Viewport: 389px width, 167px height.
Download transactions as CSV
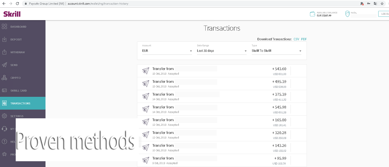click(x=296, y=39)
